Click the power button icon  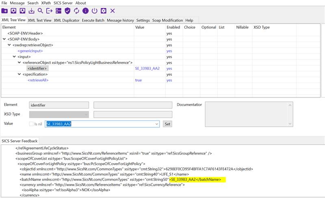[94, 11]
